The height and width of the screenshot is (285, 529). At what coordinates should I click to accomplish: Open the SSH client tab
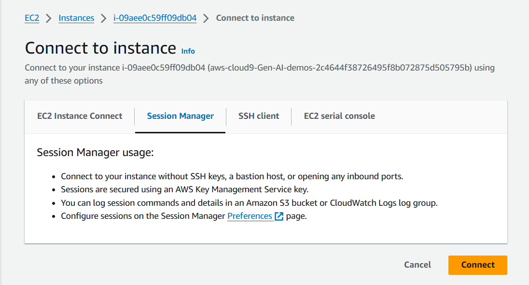pyautogui.click(x=259, y=116)
